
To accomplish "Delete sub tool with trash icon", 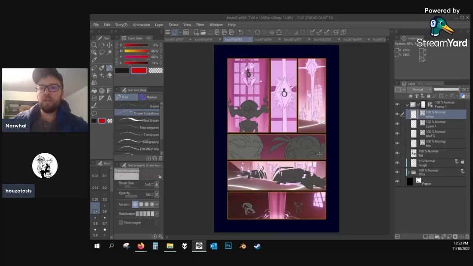I will point(160,158).
